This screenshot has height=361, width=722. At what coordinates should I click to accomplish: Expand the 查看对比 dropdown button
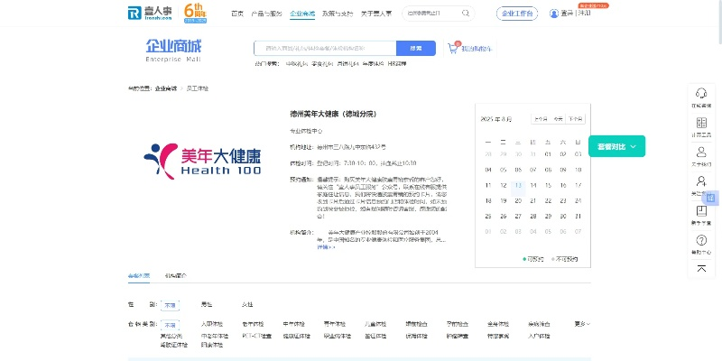click(x=616, y=146)
